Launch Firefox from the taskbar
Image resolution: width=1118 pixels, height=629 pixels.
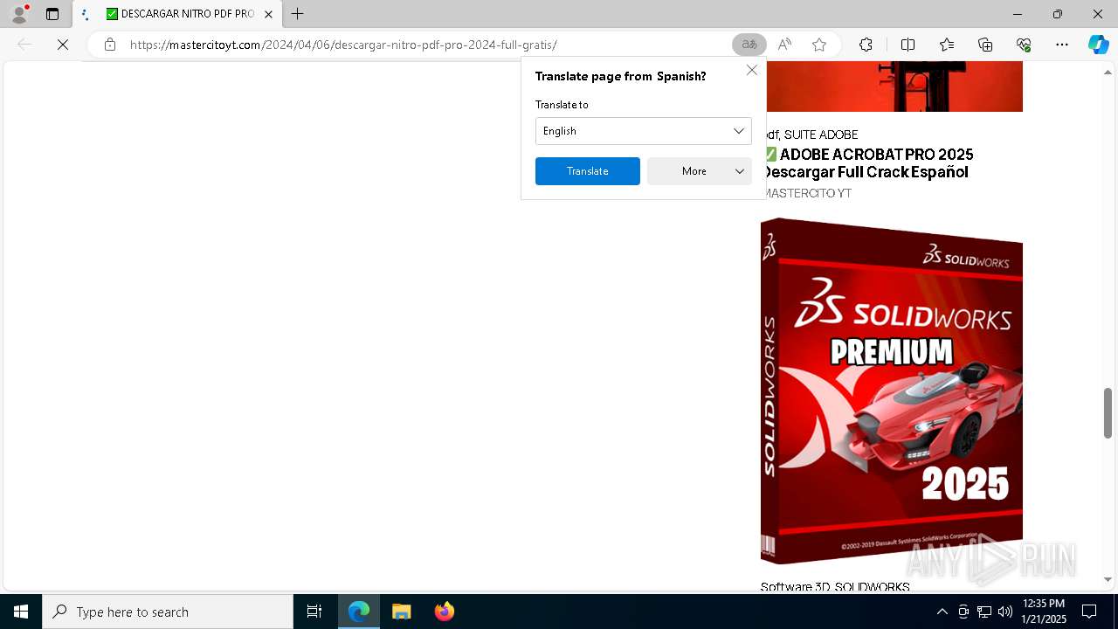(x=444, y=612)
